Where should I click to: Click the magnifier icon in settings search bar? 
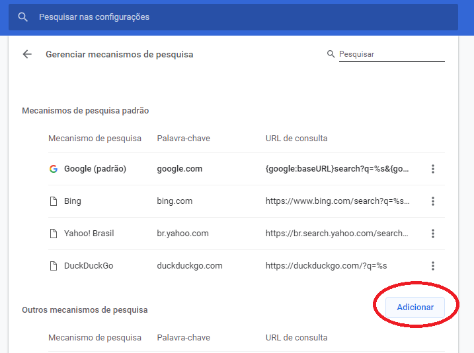[22, 17]
